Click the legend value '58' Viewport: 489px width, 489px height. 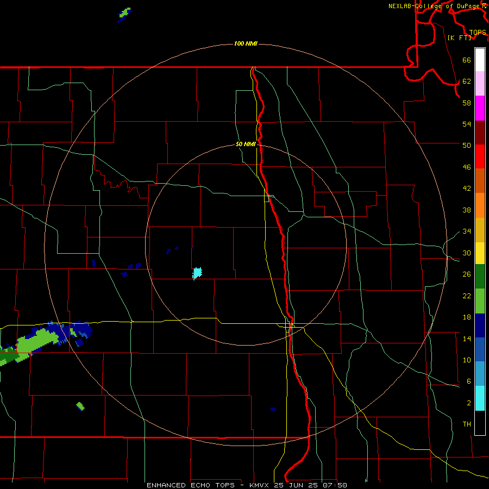point(467,103)
